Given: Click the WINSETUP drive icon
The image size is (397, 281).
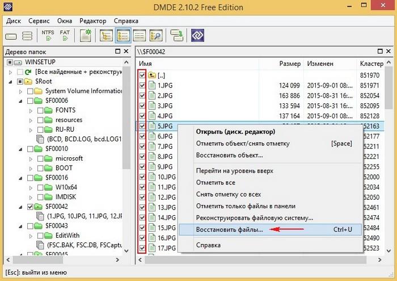Looking at the screenshot, I should [x=18, y=62].
